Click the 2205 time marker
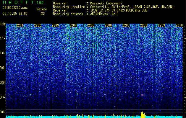The image size is (186, 118). [91, 25]
